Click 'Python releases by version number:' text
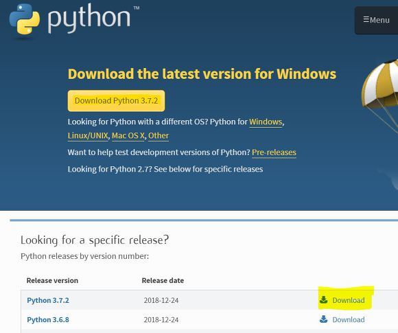The image size is (398, 333). point(85,256)
